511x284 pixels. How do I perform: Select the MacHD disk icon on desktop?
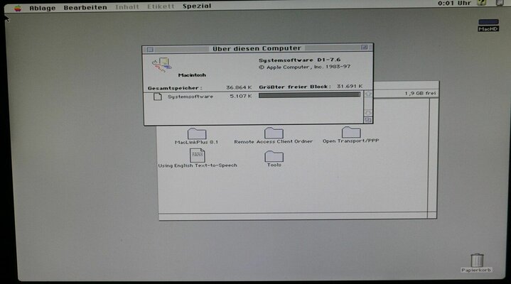pyautogui.click(x=488, y=23)
